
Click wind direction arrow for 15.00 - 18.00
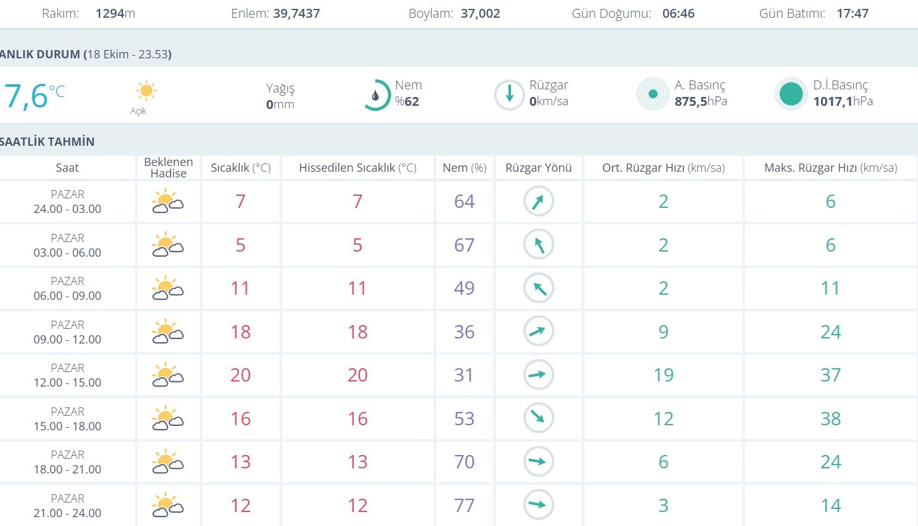coord(538,418)
